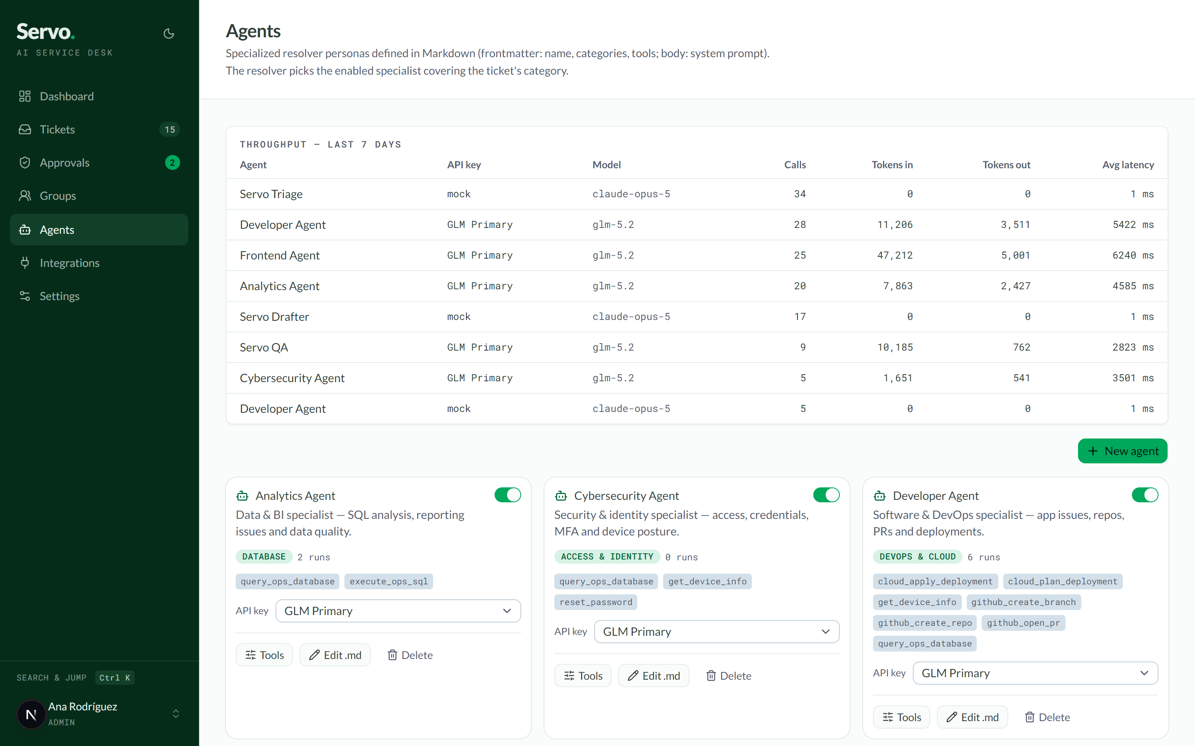Open Tools for Cybersecurity Agent
This screenshot has height=746, width=1195.
[583, 676]
